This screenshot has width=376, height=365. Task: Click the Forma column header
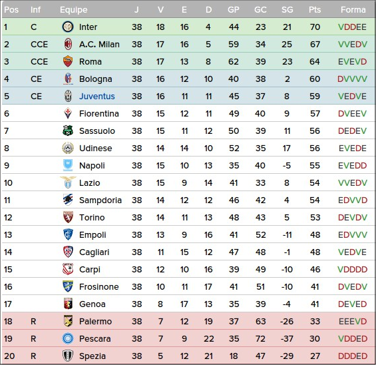353,10
